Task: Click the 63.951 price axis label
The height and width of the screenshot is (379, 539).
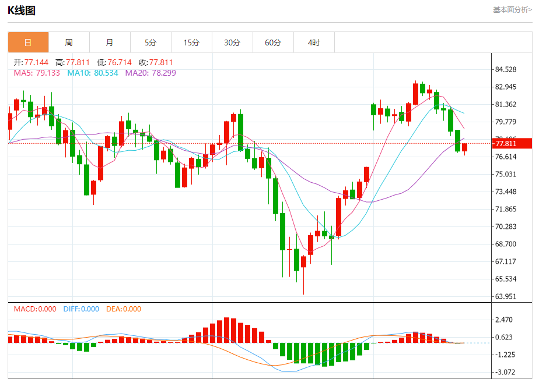Action: pyautogui.click(x=506, y=296)
